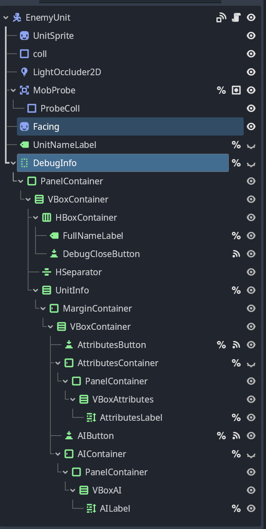Select the Facing node
266x529 pixels.
(x=130, y=126)
